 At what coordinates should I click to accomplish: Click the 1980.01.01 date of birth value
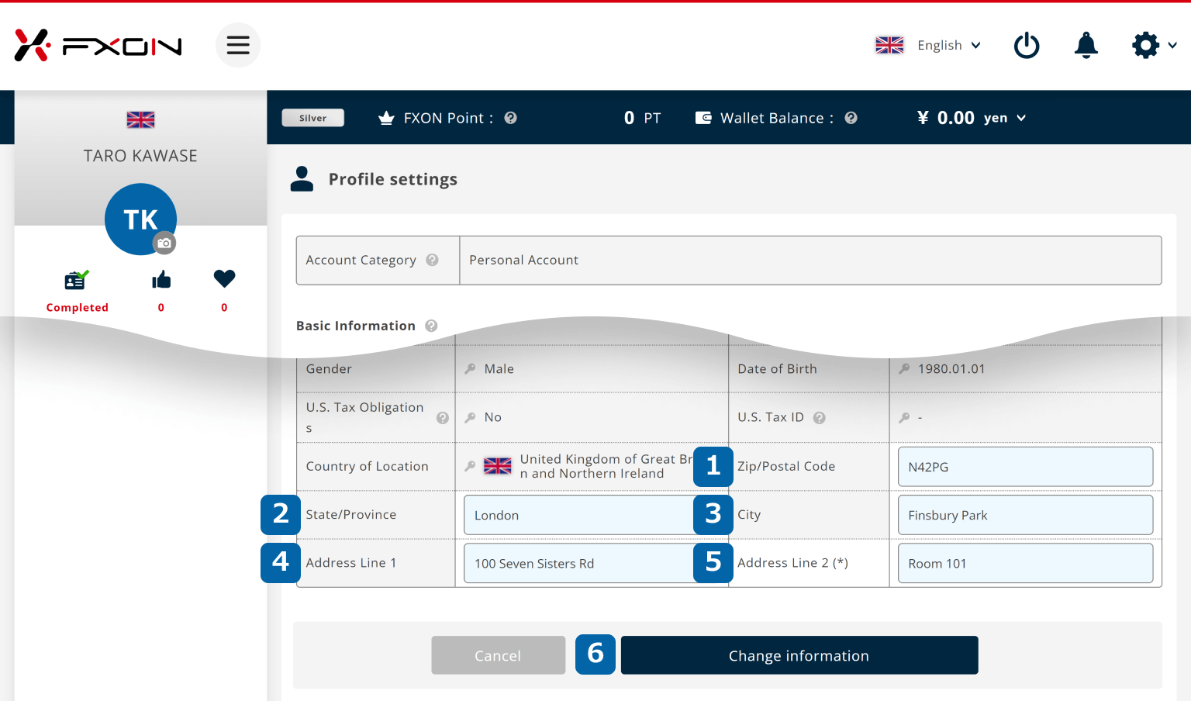pos(951,369)
